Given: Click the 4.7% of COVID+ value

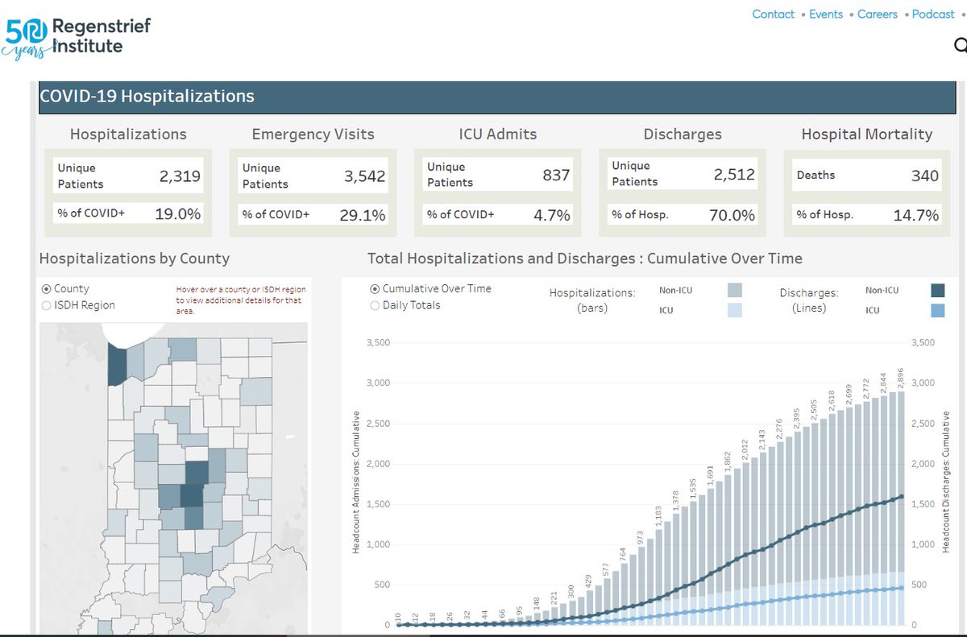Looking at the screenshot, I should (552, 215).
